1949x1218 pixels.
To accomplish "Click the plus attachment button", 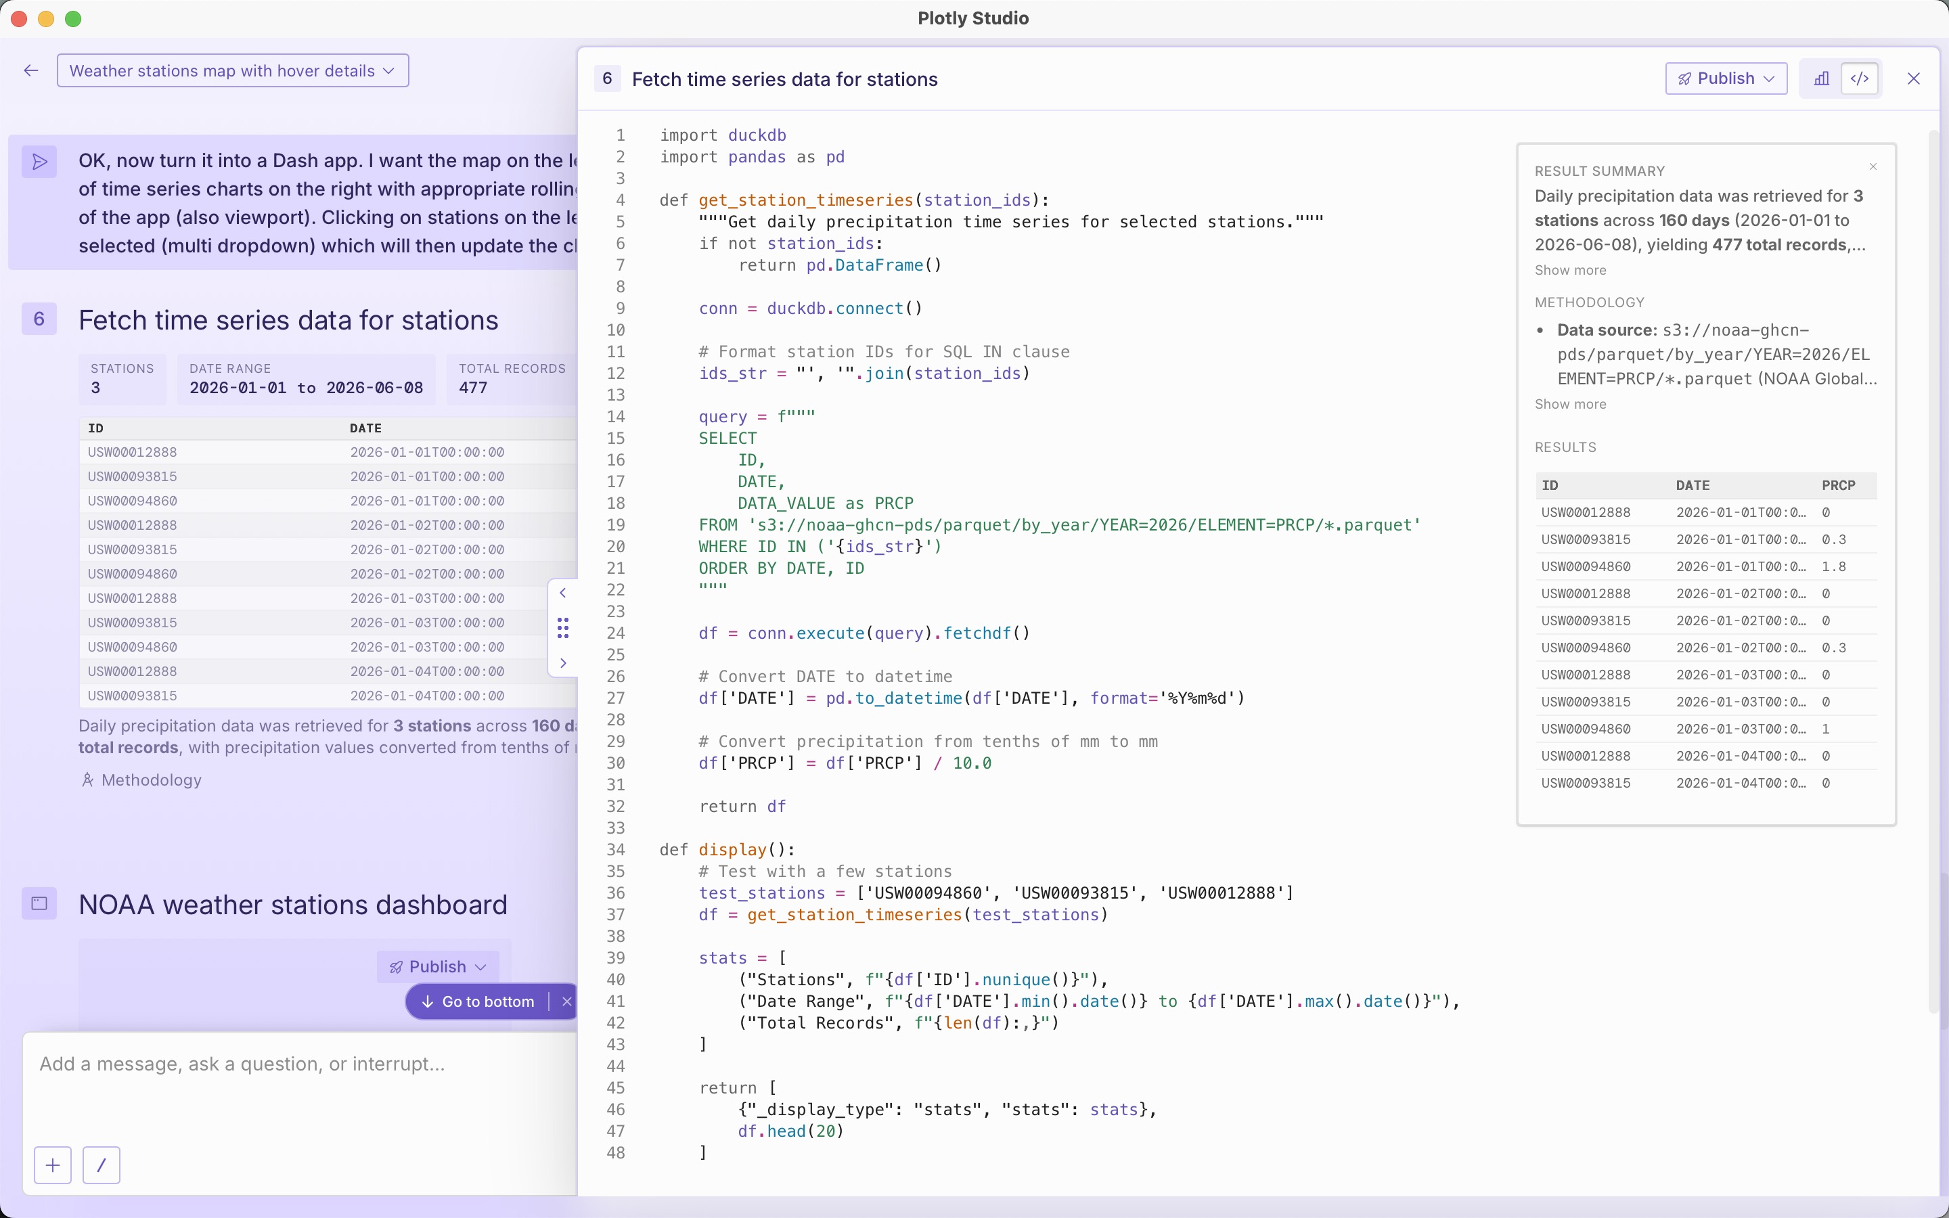I will tap(53, 1165).
